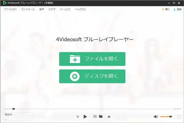Open the ビデオ menu

[52, 9]
